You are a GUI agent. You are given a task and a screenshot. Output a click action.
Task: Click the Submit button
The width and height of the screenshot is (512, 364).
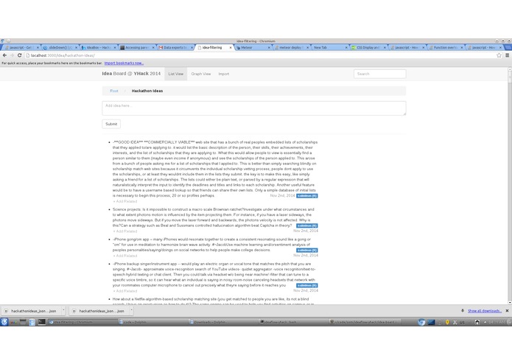pyautogui.click(x=111, y=124)
